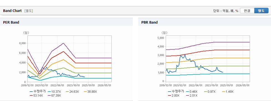Toggle 수정주가 legend in PBR Band

[x=176, y=92]
